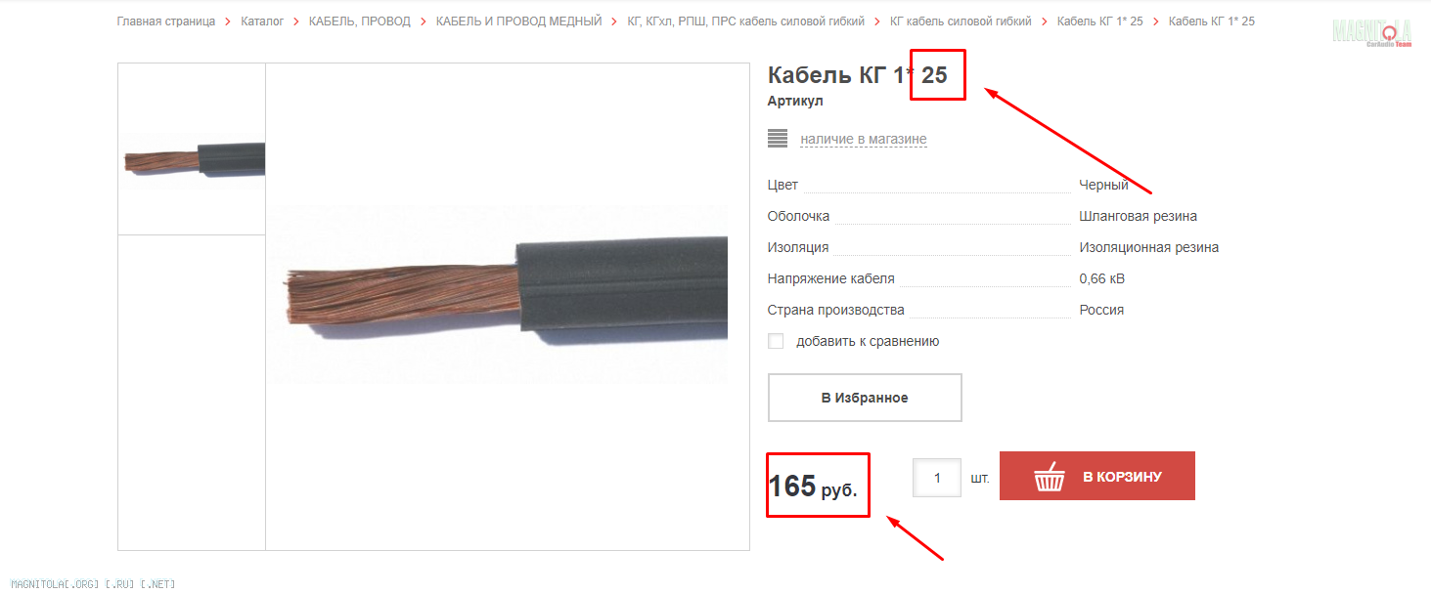Go to КГ кабель силовой гибкий breadcrumb
1431x593 pixels.
tap(961, 21)
